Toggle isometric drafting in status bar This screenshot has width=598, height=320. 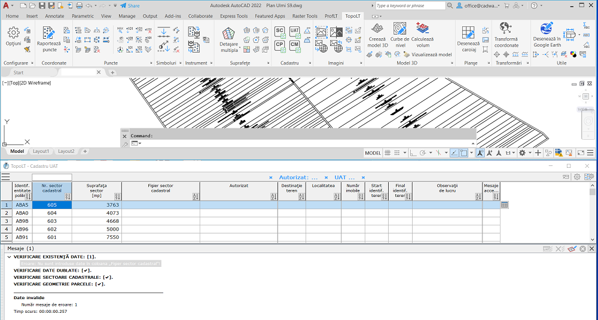point(438,153)
